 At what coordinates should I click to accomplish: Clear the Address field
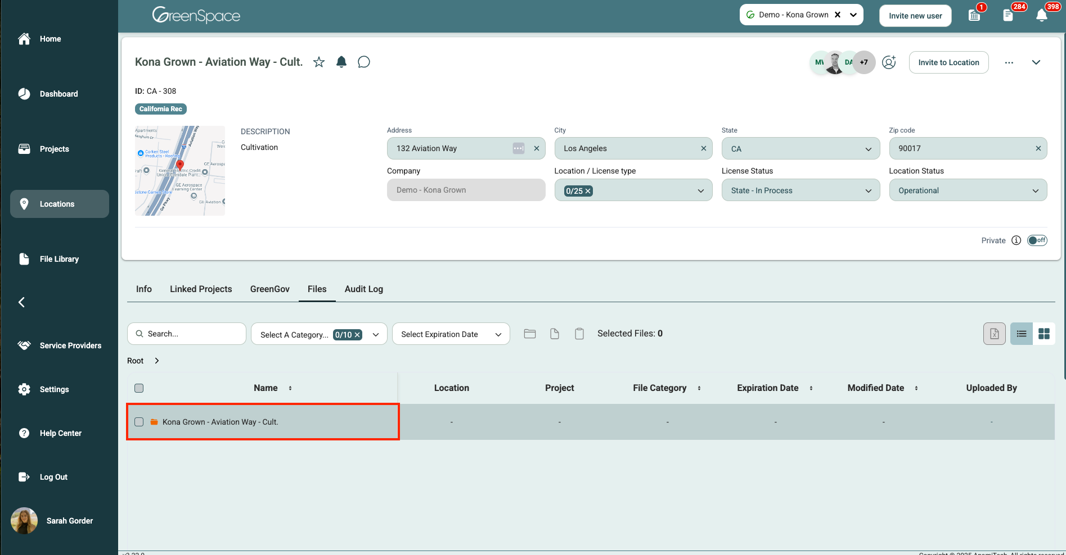point(536,148)
